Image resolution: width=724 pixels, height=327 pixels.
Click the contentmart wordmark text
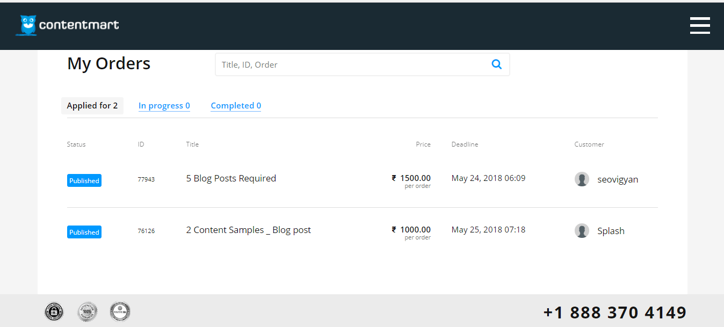click(x=79, y=25)
